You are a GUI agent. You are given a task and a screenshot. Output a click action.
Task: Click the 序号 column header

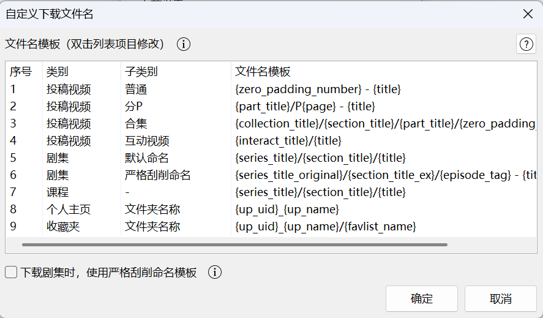21,72
